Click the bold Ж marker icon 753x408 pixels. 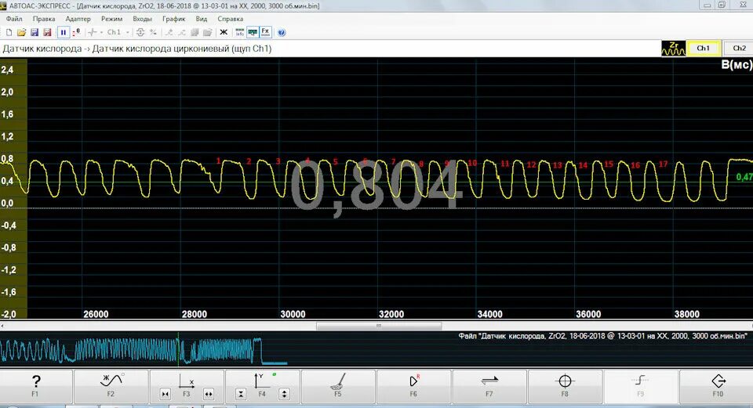224,32
